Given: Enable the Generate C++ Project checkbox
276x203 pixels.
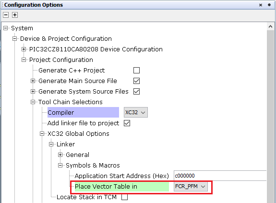Looking at the screenshot, I should pyautogui.click(x=137, y=71).
